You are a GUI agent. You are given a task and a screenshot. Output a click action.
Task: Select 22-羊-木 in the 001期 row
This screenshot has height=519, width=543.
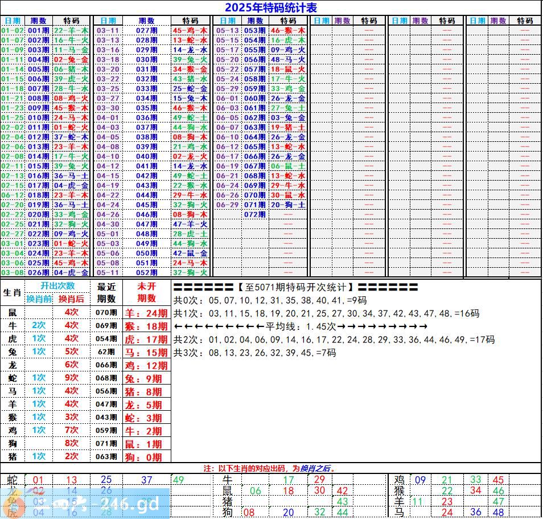click(x=71, y=31)
